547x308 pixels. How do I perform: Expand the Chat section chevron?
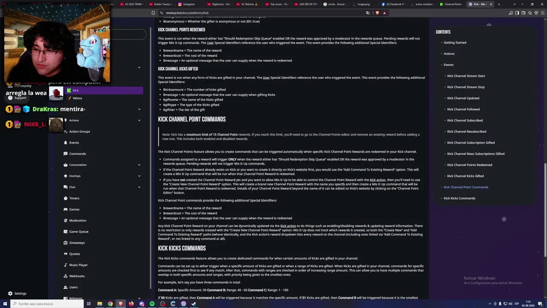139,187
